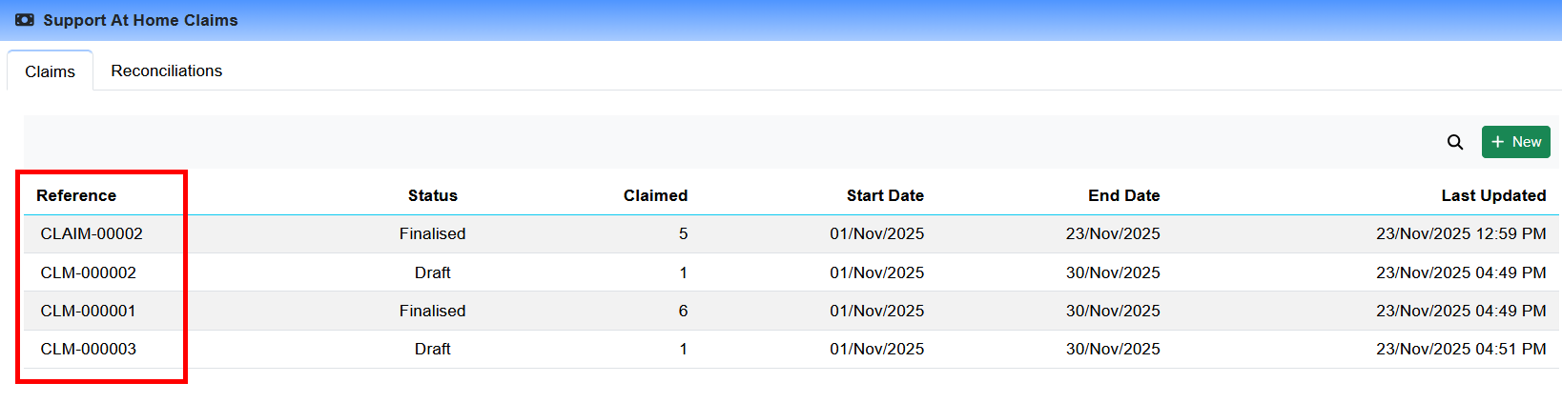Viewport: 1562px width, 403px height.
Task: Click the money icon beside Support At Home Claims
Action: (x=25, y=20)
